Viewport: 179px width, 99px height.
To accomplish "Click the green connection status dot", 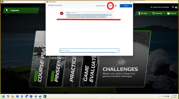I will [151, 7].
